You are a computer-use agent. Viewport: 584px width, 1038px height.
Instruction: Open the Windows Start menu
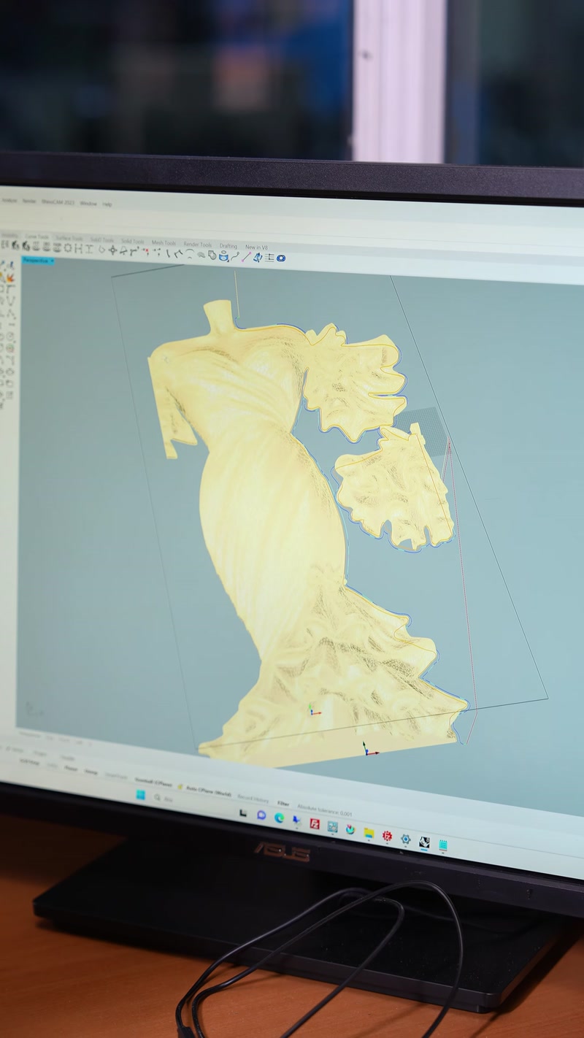click(141, 795)
